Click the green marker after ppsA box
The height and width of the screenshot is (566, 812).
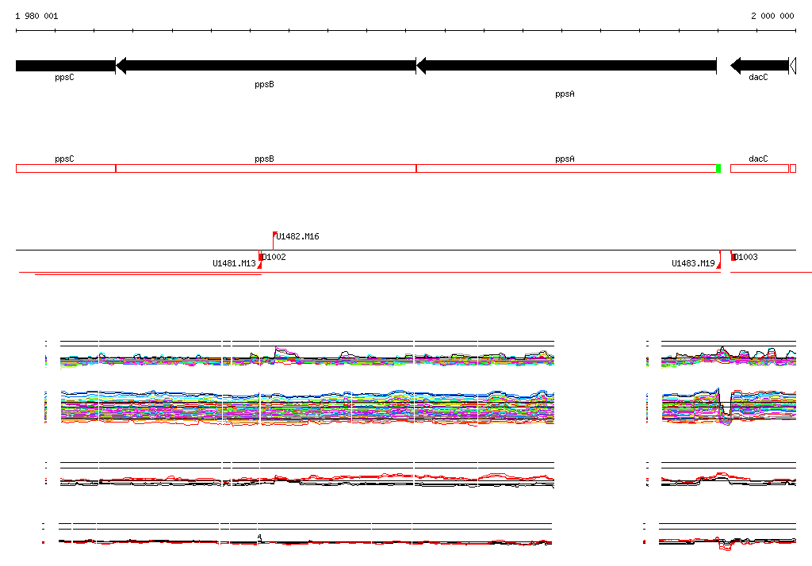coord(718,168)
